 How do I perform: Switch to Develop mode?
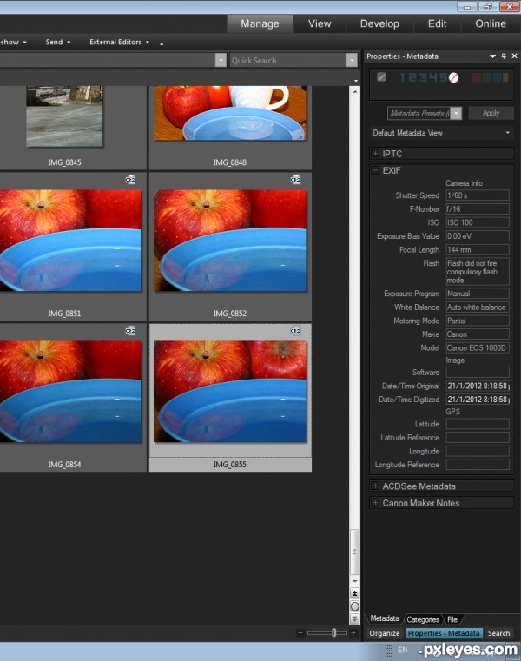[x=379, y=23]
